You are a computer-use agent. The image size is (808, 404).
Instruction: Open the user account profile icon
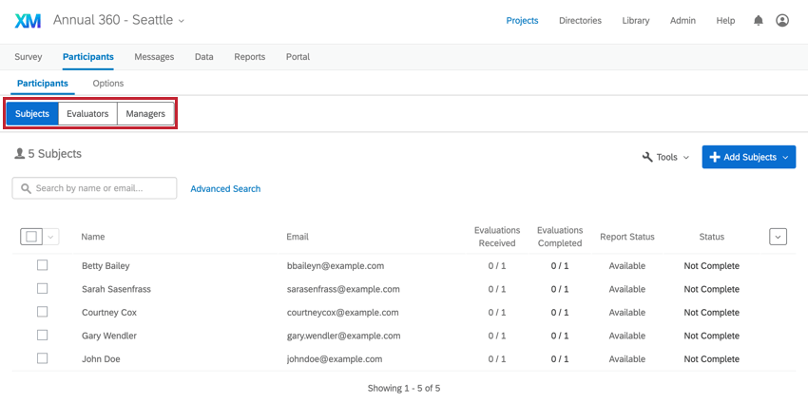(782, 20)
